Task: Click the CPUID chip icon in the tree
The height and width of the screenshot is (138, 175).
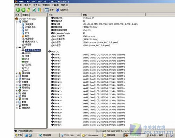Action: point(23,53)
